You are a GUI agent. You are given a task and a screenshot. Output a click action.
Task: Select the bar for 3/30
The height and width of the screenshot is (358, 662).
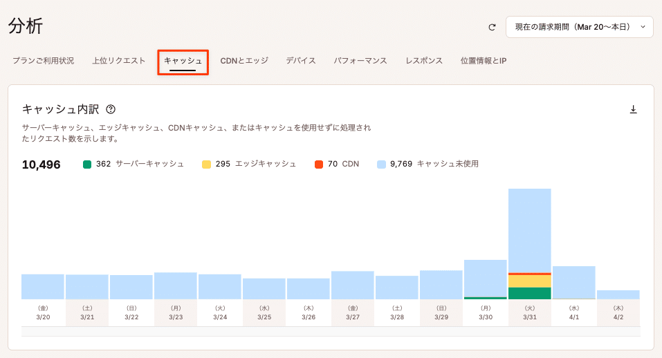coord(485,280)
